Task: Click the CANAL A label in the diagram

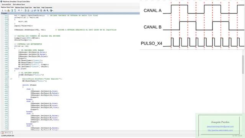Action: pyautogui.click(x=152, y=10)
